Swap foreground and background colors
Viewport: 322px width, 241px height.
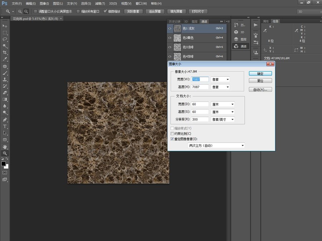click(x=7, y=159)
